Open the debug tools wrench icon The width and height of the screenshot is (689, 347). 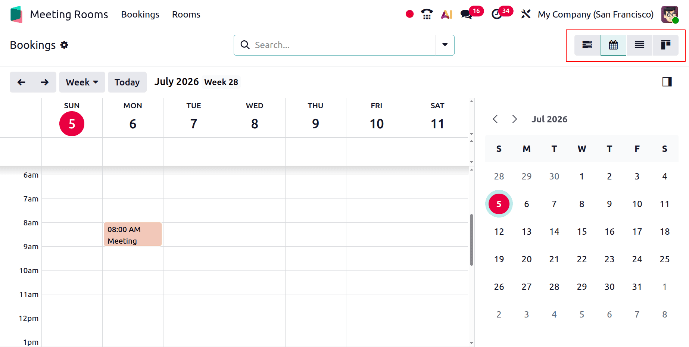526,14
